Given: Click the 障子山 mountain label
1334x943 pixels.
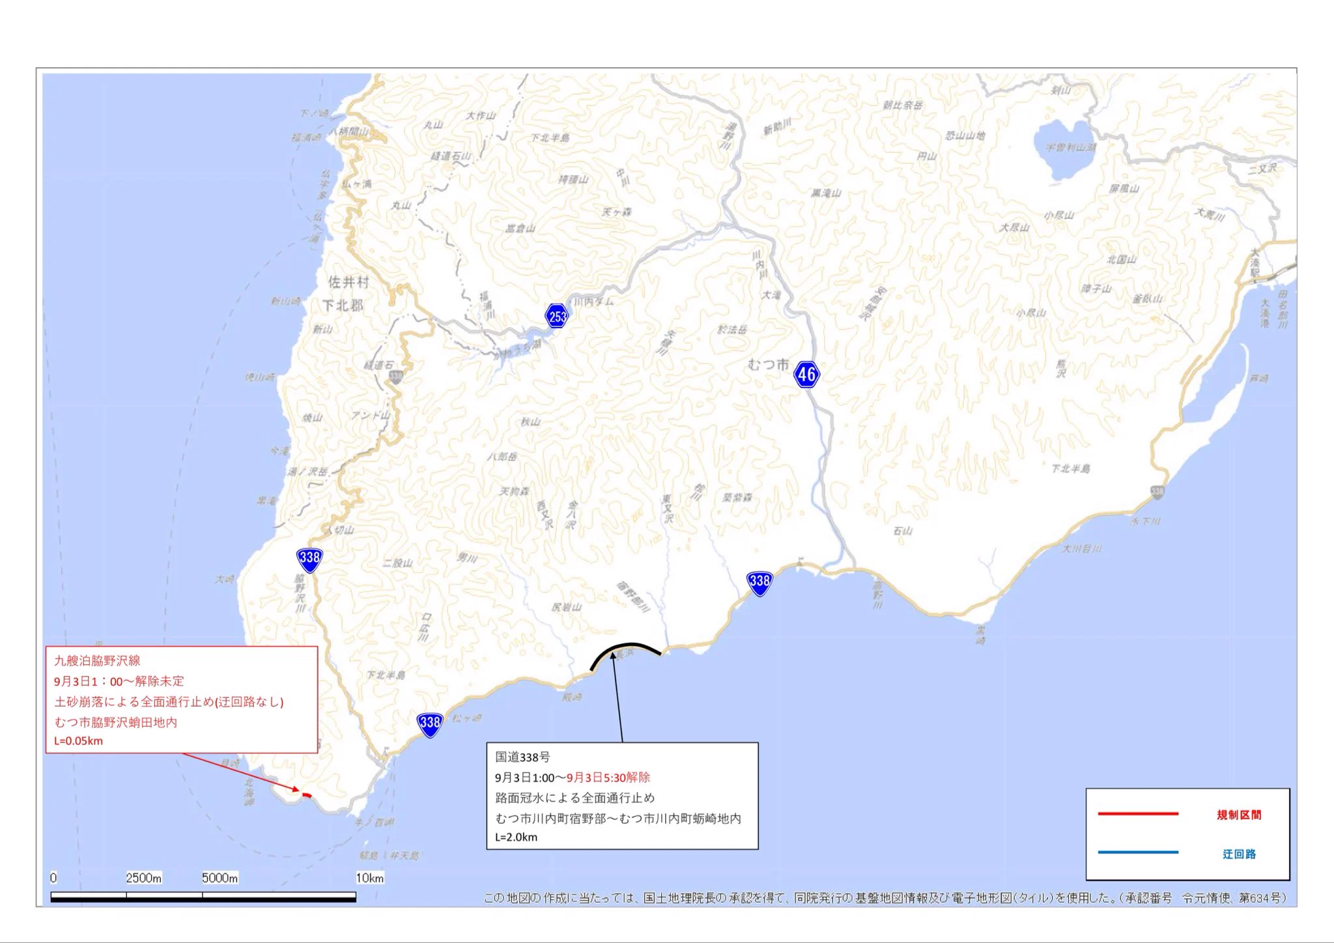Looking at the screenshot, I should [1096, 289].
